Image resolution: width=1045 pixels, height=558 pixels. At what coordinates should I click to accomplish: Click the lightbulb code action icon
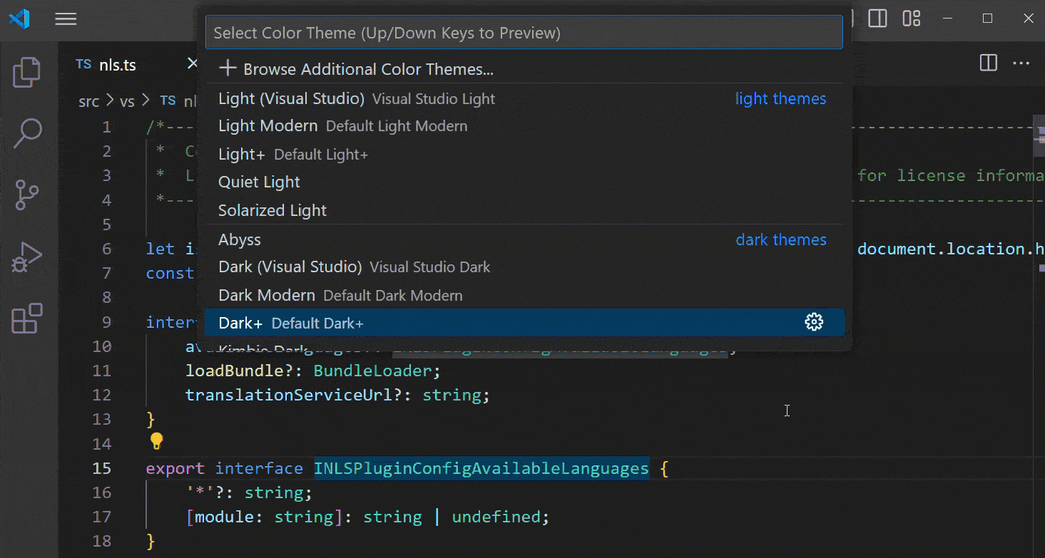(156, 441)
